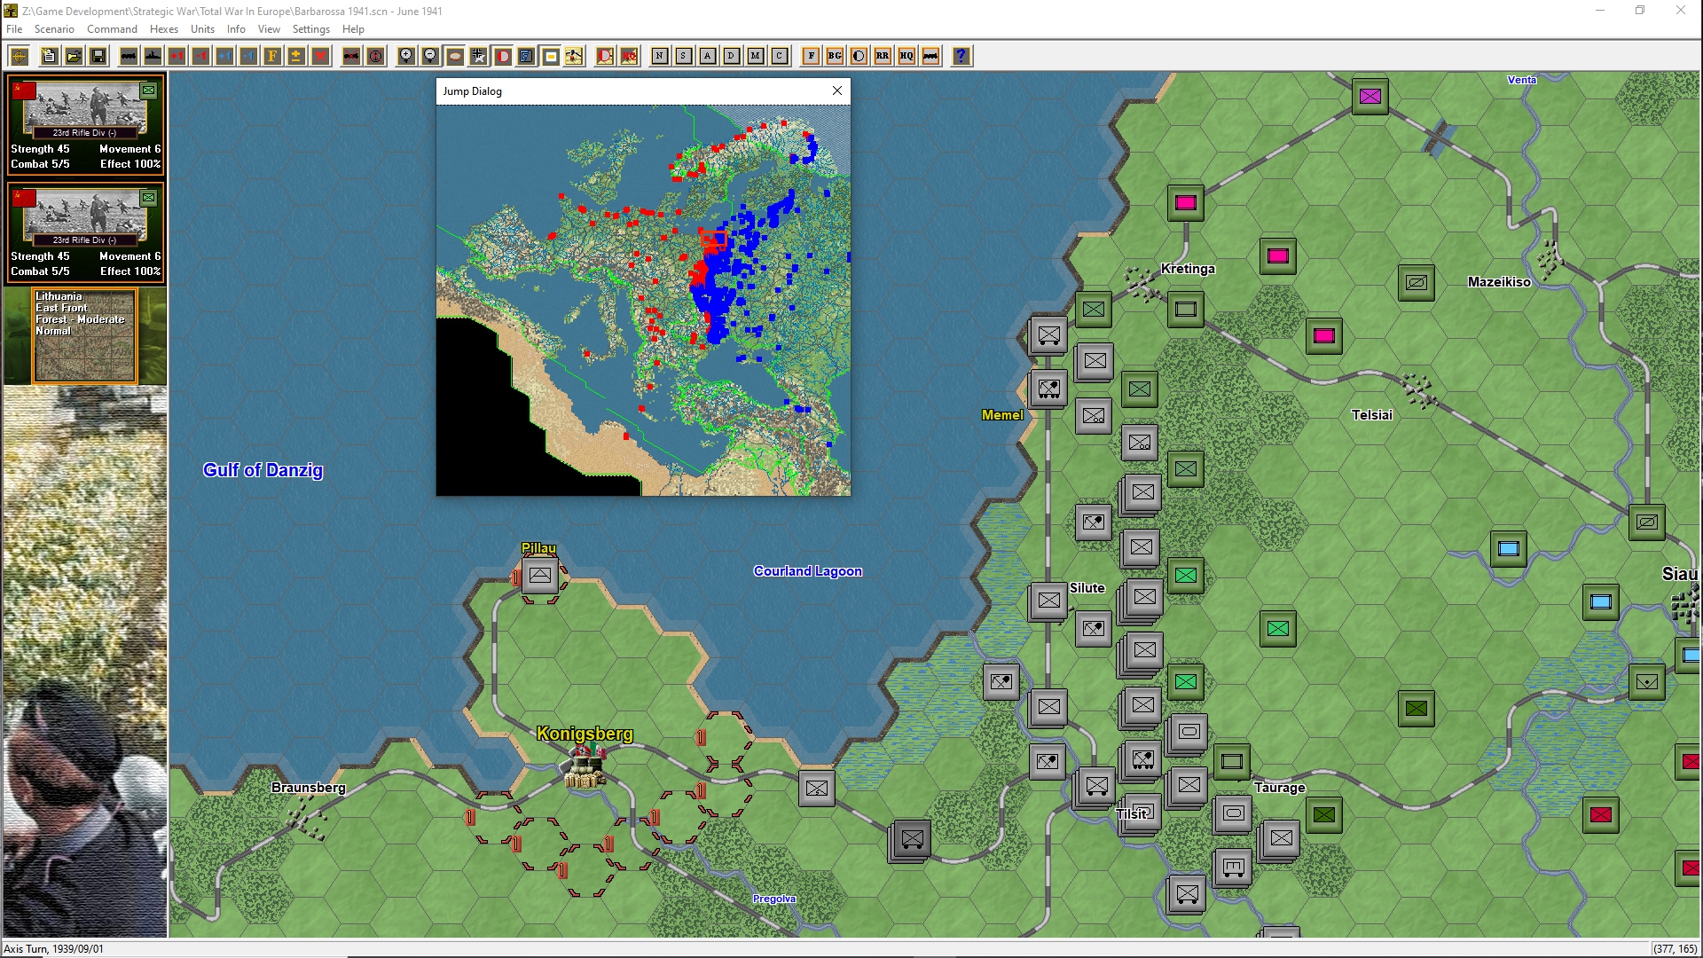Click the Axis Turn status bar text
The width and height of the screenshot is (1703, 958).
53,948
